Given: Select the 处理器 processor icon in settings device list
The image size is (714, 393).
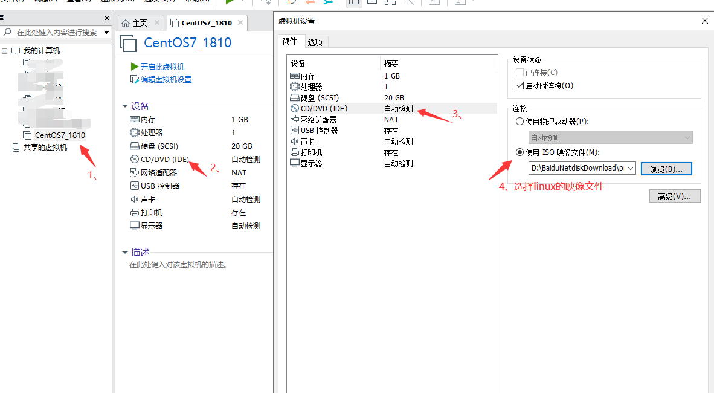Looking at the screenshot, I should 295,86.
